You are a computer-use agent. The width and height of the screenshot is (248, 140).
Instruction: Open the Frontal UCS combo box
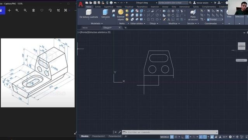coord(215,19)
